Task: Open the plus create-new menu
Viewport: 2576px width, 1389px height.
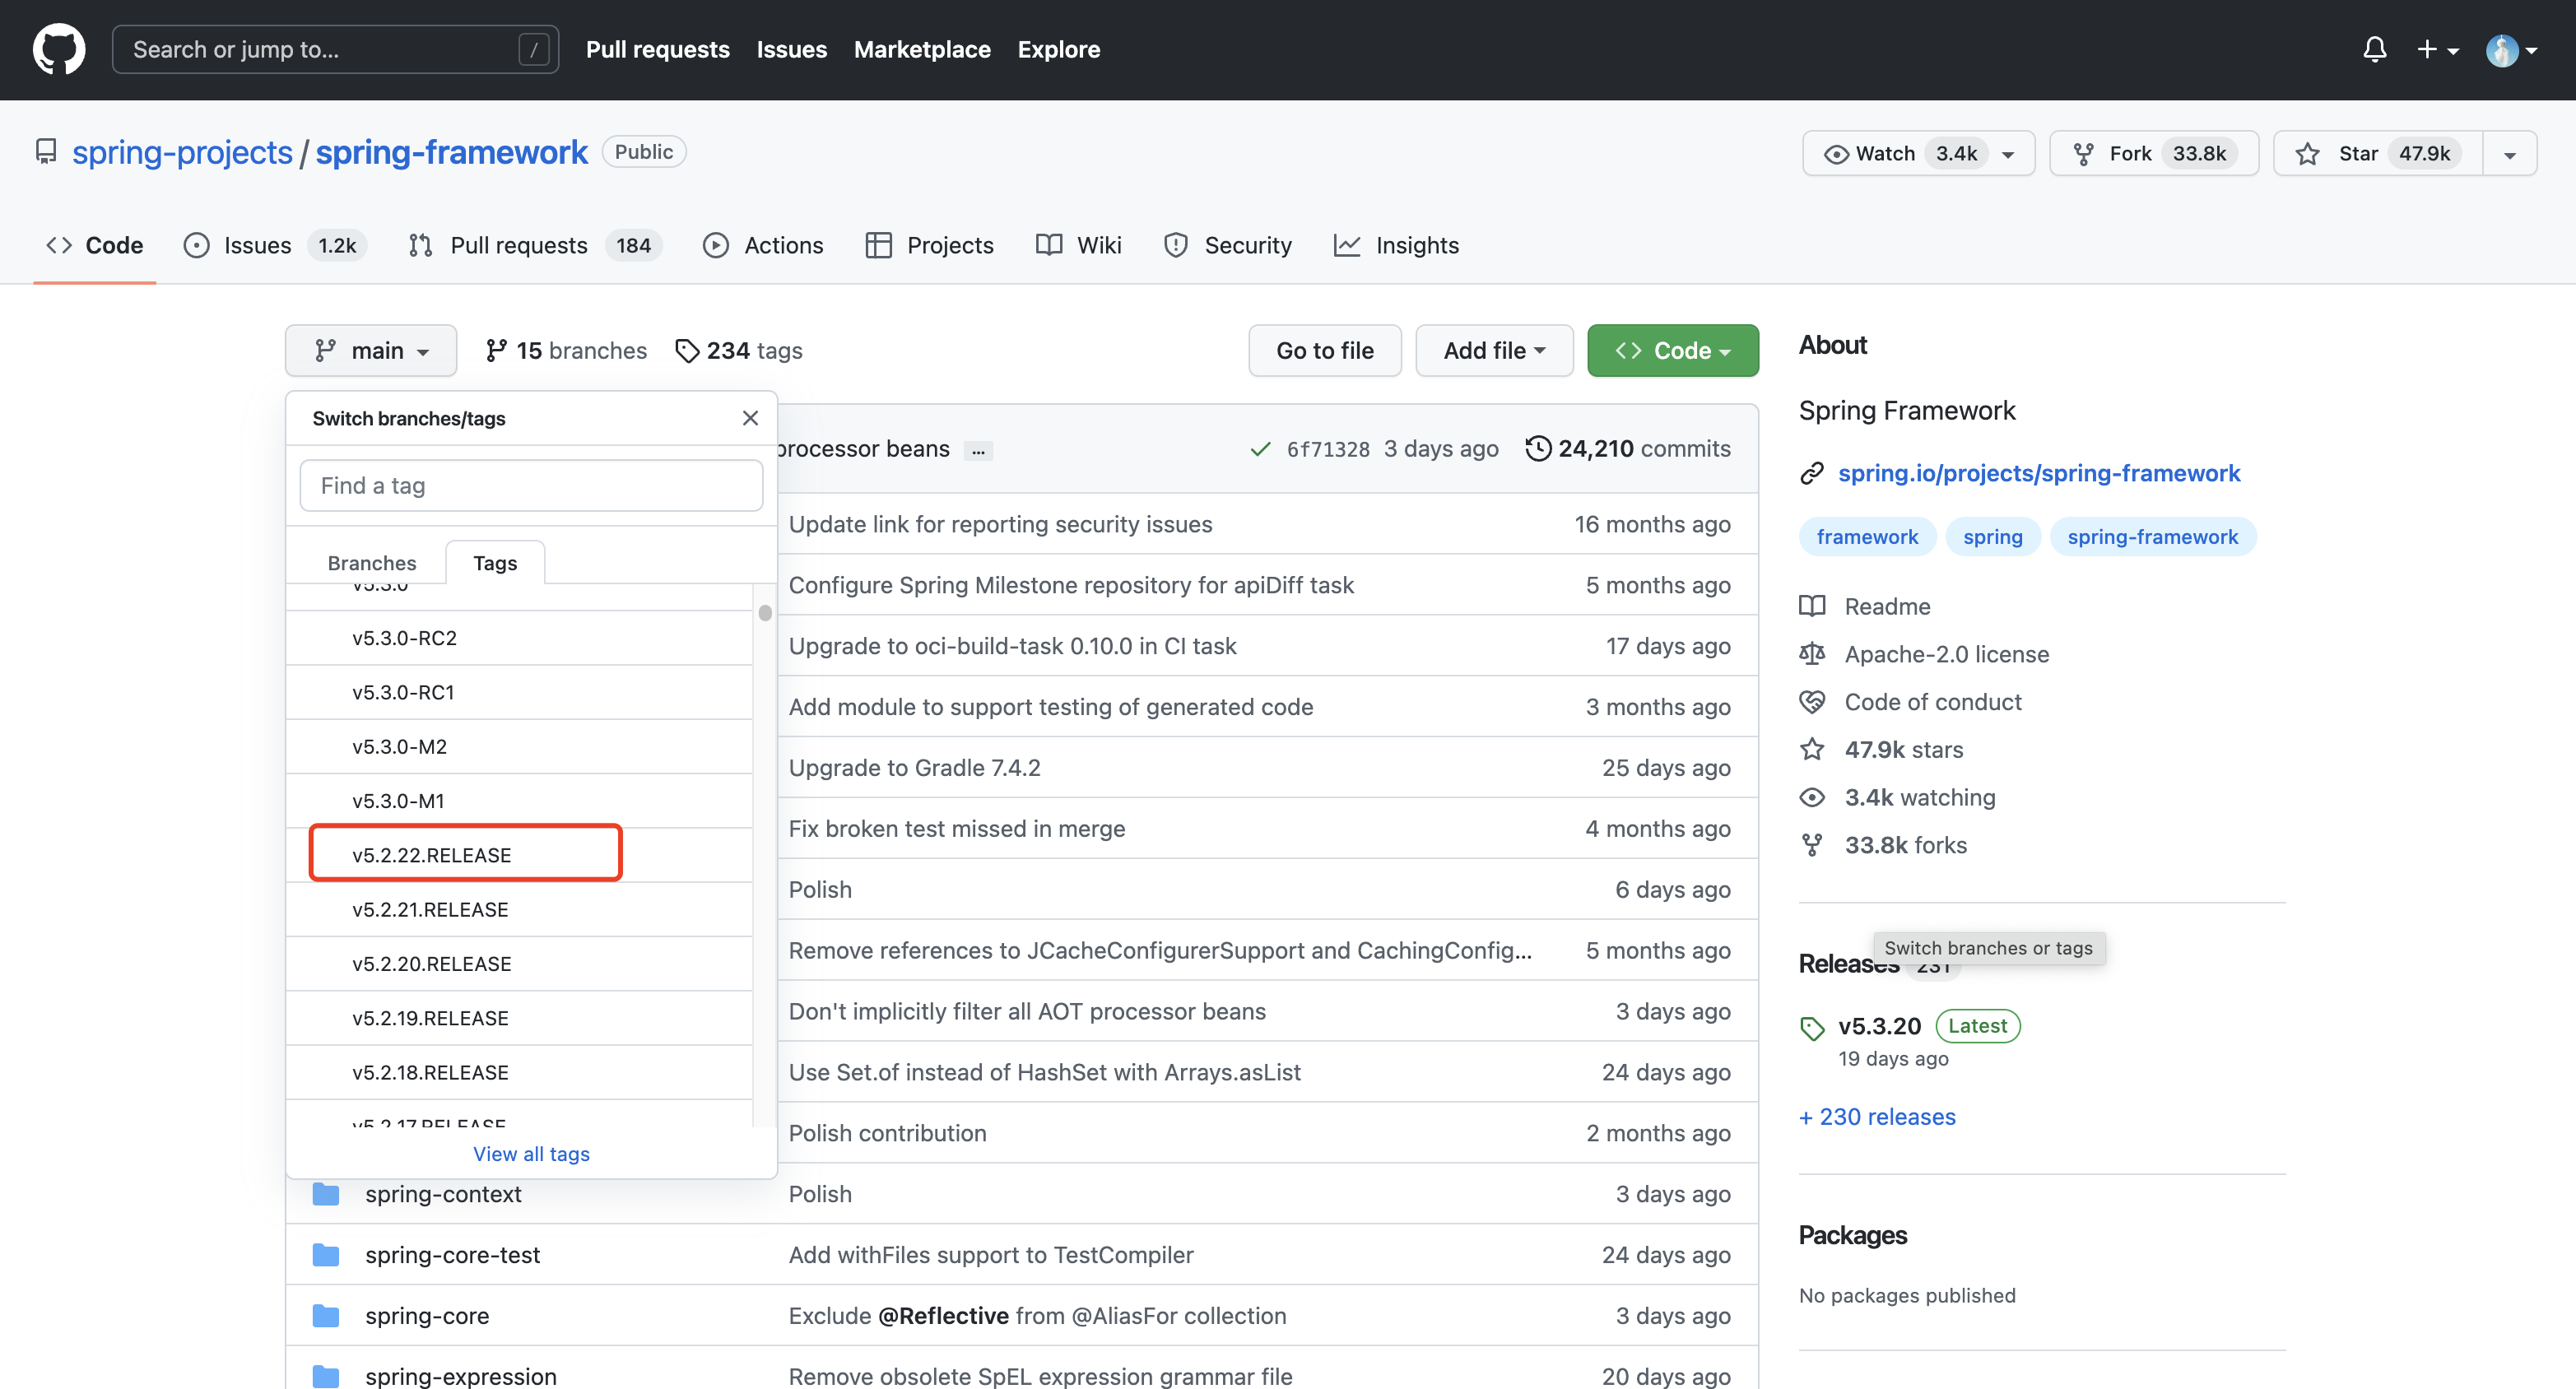Action: [2437, 49]
